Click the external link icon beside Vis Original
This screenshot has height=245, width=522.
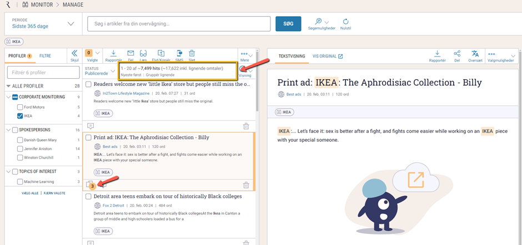point(340,56)
